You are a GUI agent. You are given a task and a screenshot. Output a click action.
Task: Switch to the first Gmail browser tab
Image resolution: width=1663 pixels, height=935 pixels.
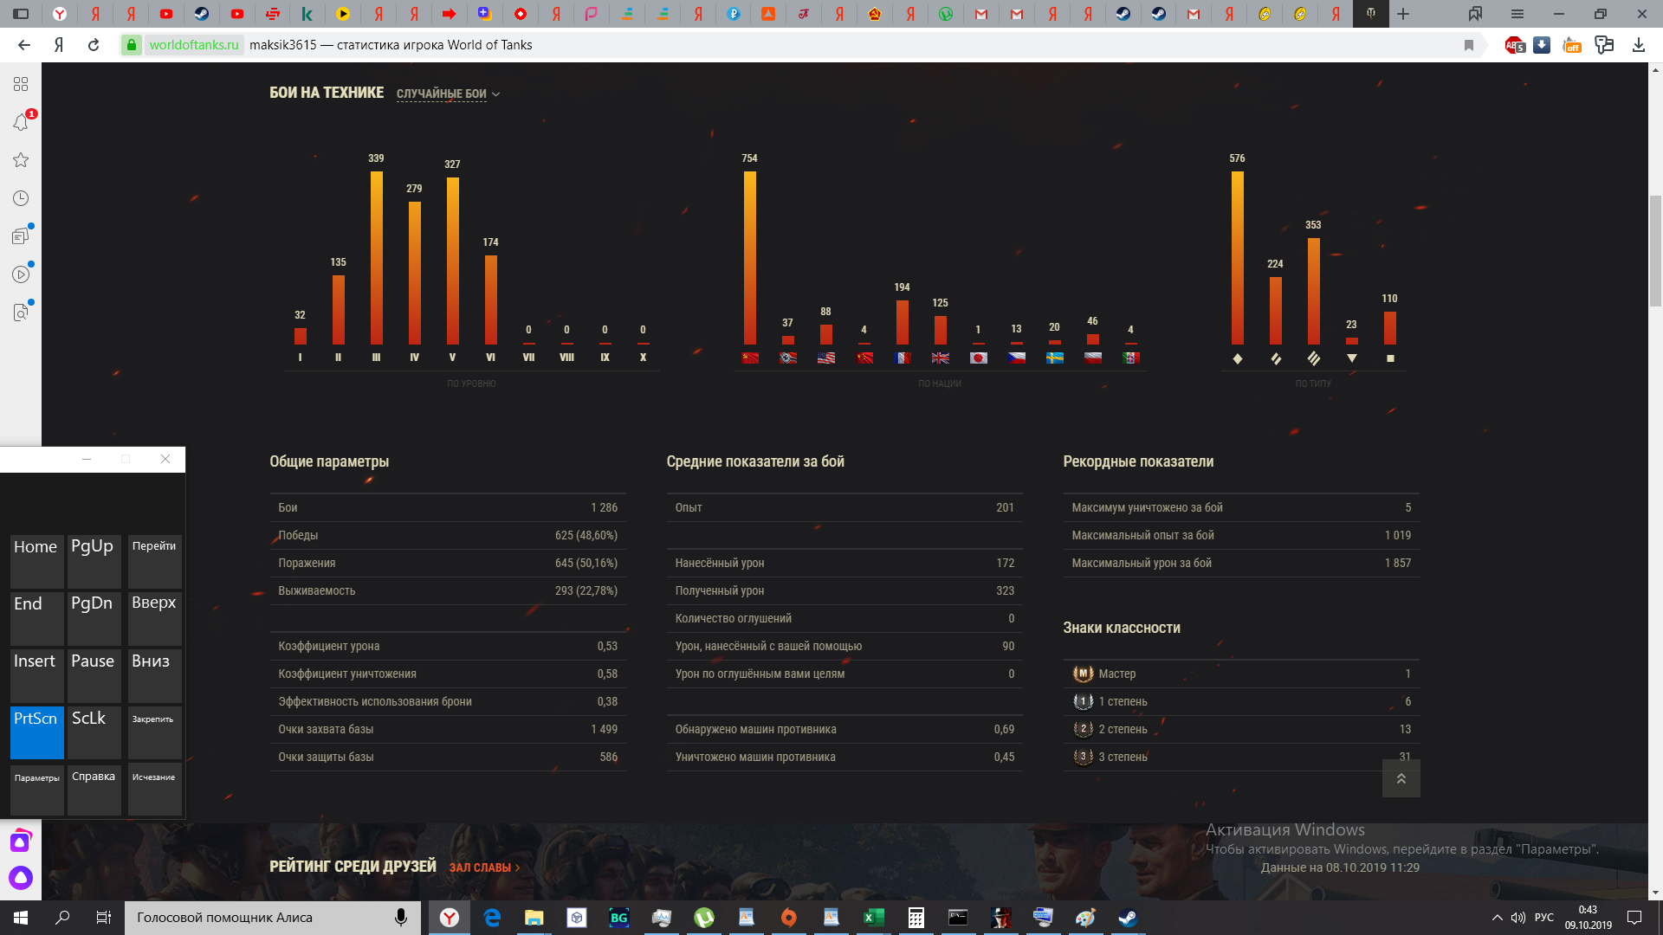(981, 14)
